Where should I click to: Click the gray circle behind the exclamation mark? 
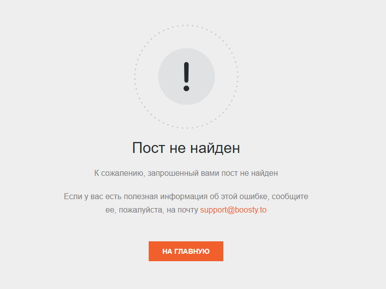tap(187, 76)
